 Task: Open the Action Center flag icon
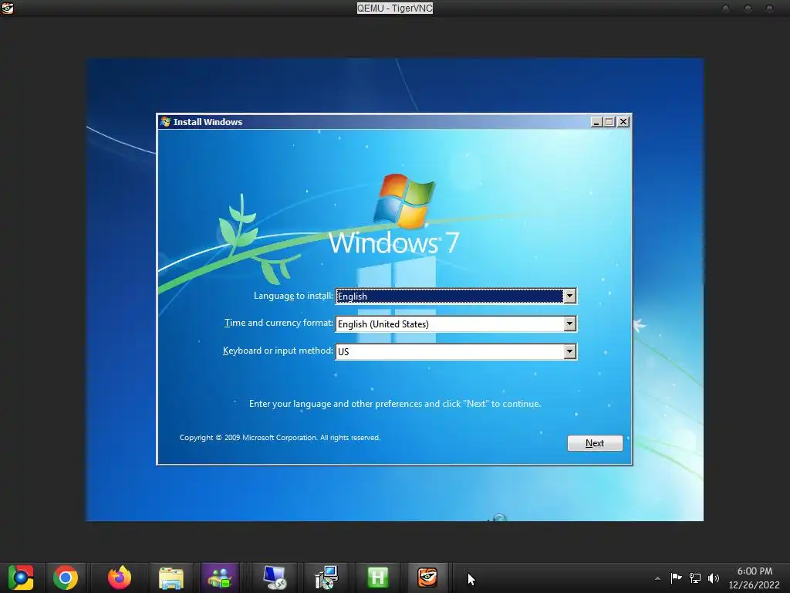(676, 578)
